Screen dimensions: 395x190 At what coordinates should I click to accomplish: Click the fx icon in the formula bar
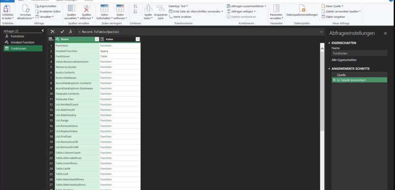[x=70, y=31]
